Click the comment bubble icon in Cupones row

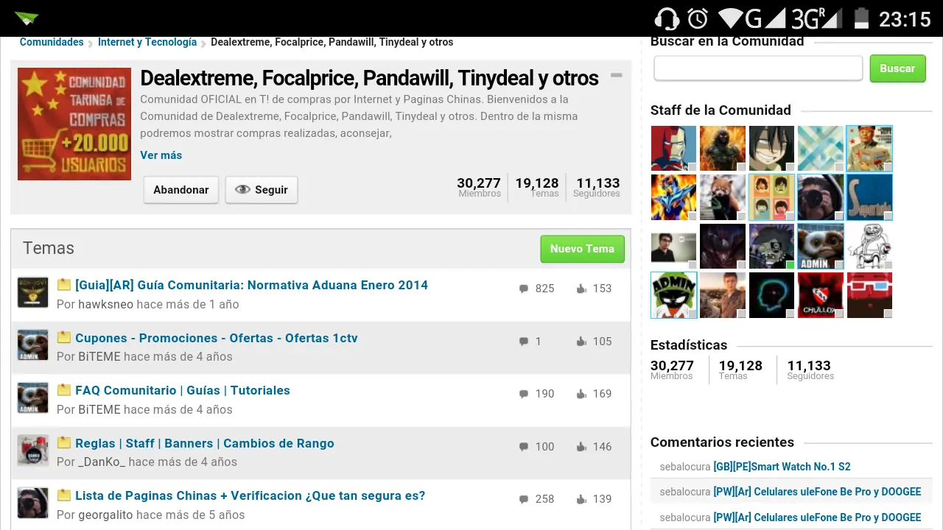point(524,342)
